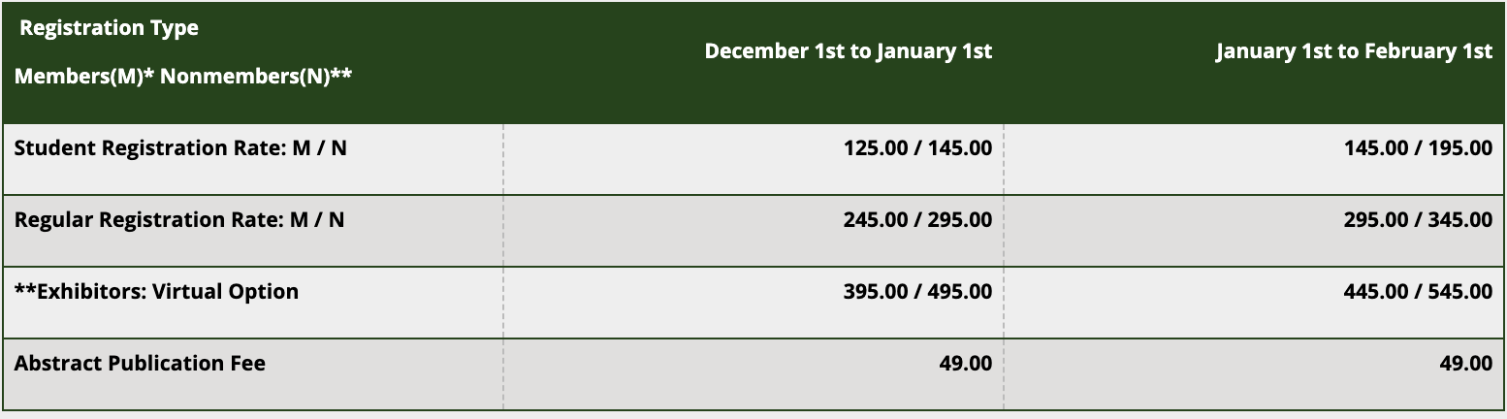
Task: Select the 125.00 / 145.00 student price
Action: [917, 148]
